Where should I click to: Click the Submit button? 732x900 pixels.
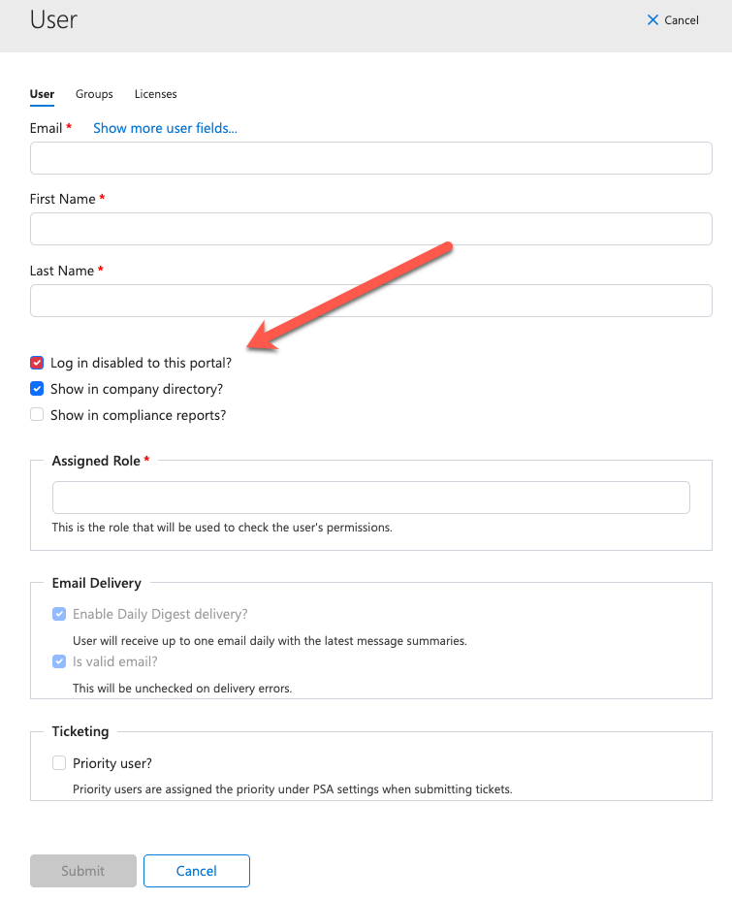(83, 871)
